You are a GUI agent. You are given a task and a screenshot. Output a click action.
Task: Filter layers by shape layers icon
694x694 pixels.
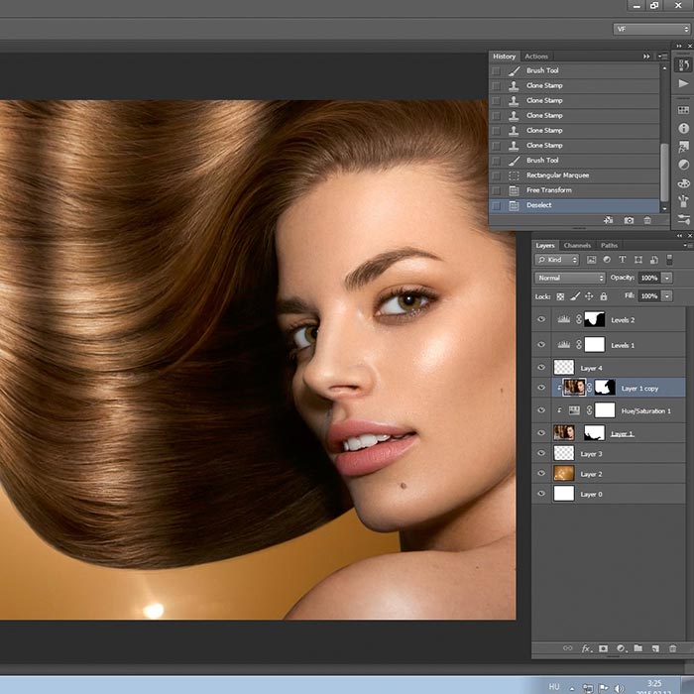(x=638, y=260)
